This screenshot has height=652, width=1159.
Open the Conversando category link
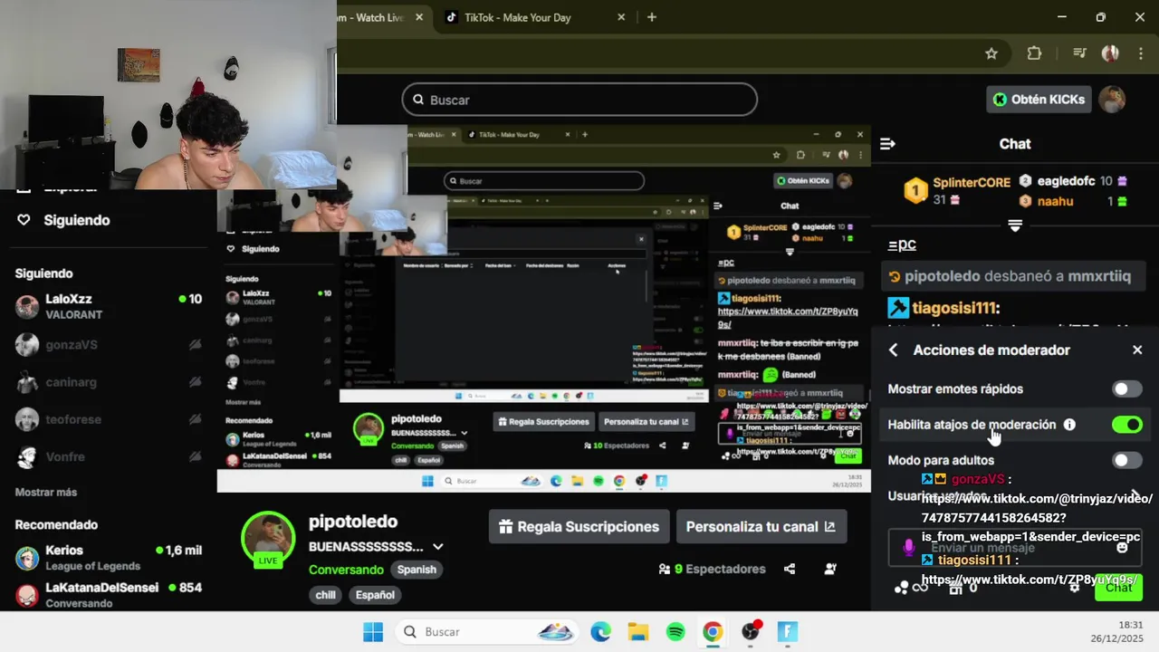pos(346,570)
